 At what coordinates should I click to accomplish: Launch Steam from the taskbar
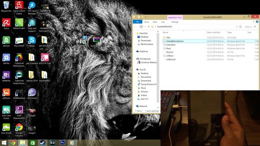pyautogui.click(x=42, y=143)
